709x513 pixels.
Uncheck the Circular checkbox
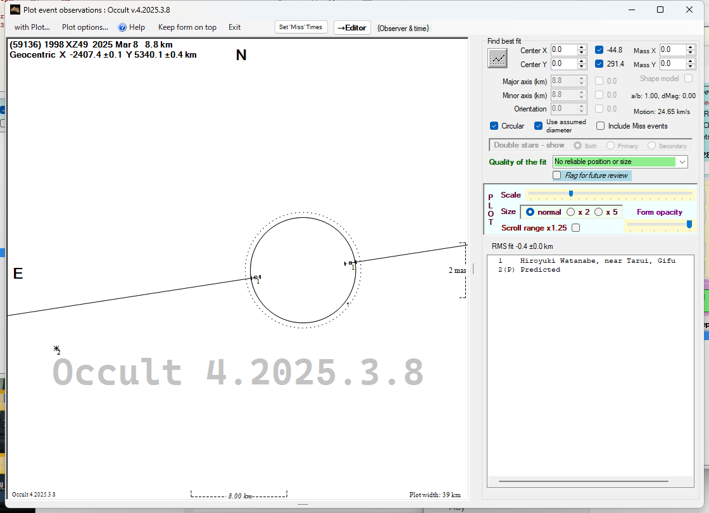pyautogui.click(x=494, y=126)
